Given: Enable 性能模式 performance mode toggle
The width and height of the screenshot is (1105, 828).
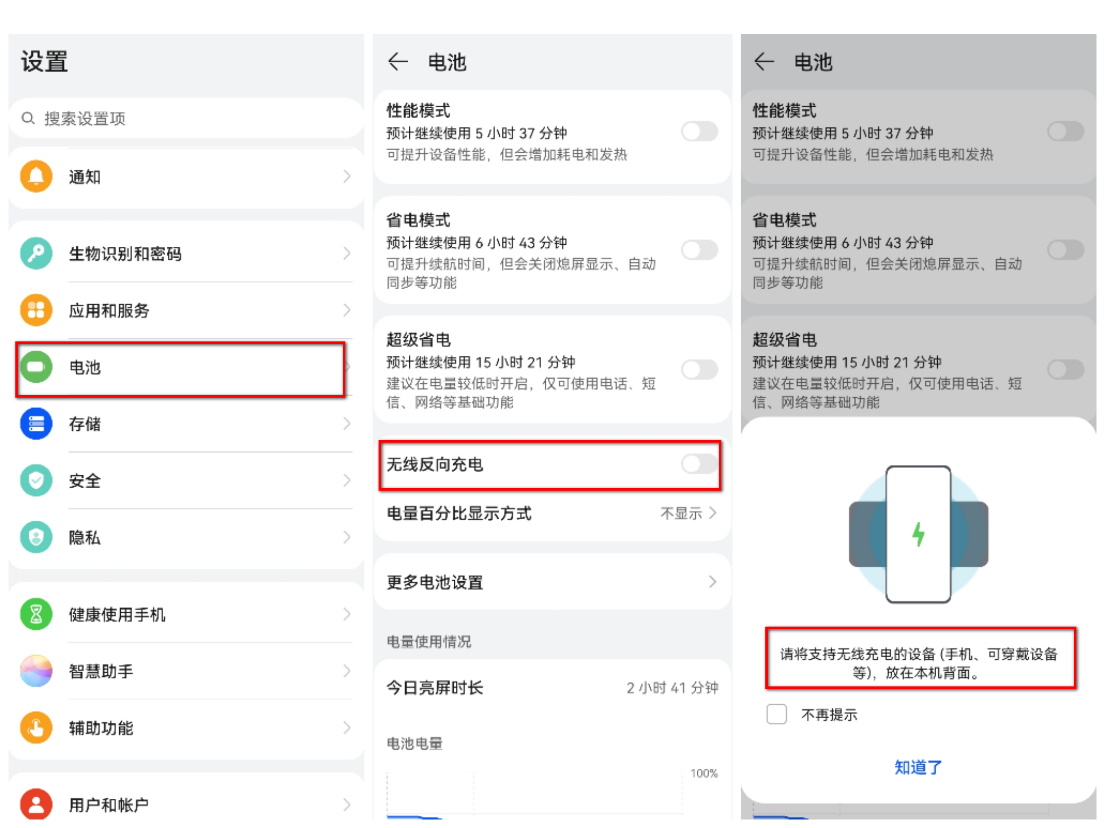Looking at the screenshot, I should (x=699, y=132).
